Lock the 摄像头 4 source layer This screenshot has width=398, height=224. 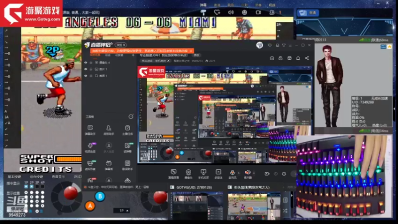(x=91, y=63)
